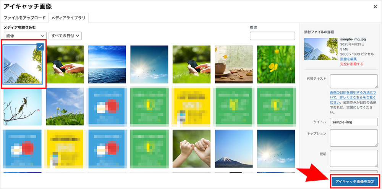
Task: Click the タイトル field containing sample-img
Action: point(353,122)
